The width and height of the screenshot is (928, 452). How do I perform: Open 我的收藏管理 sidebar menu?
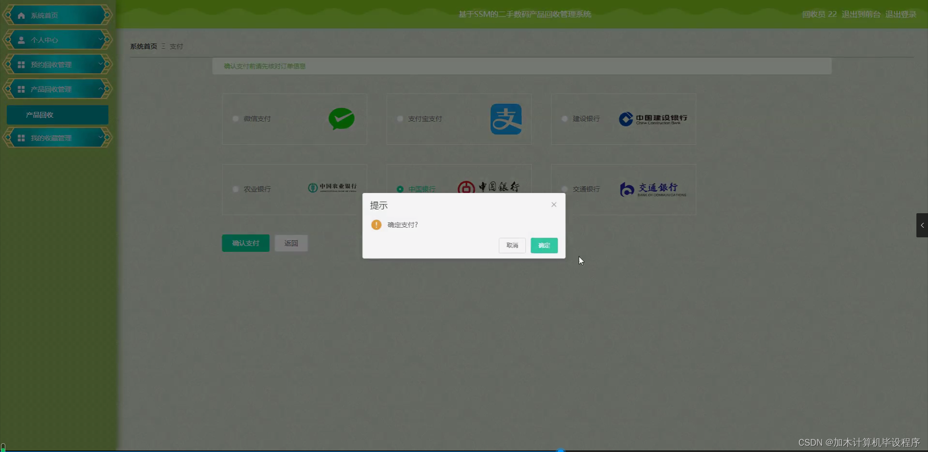coord(58,137)
